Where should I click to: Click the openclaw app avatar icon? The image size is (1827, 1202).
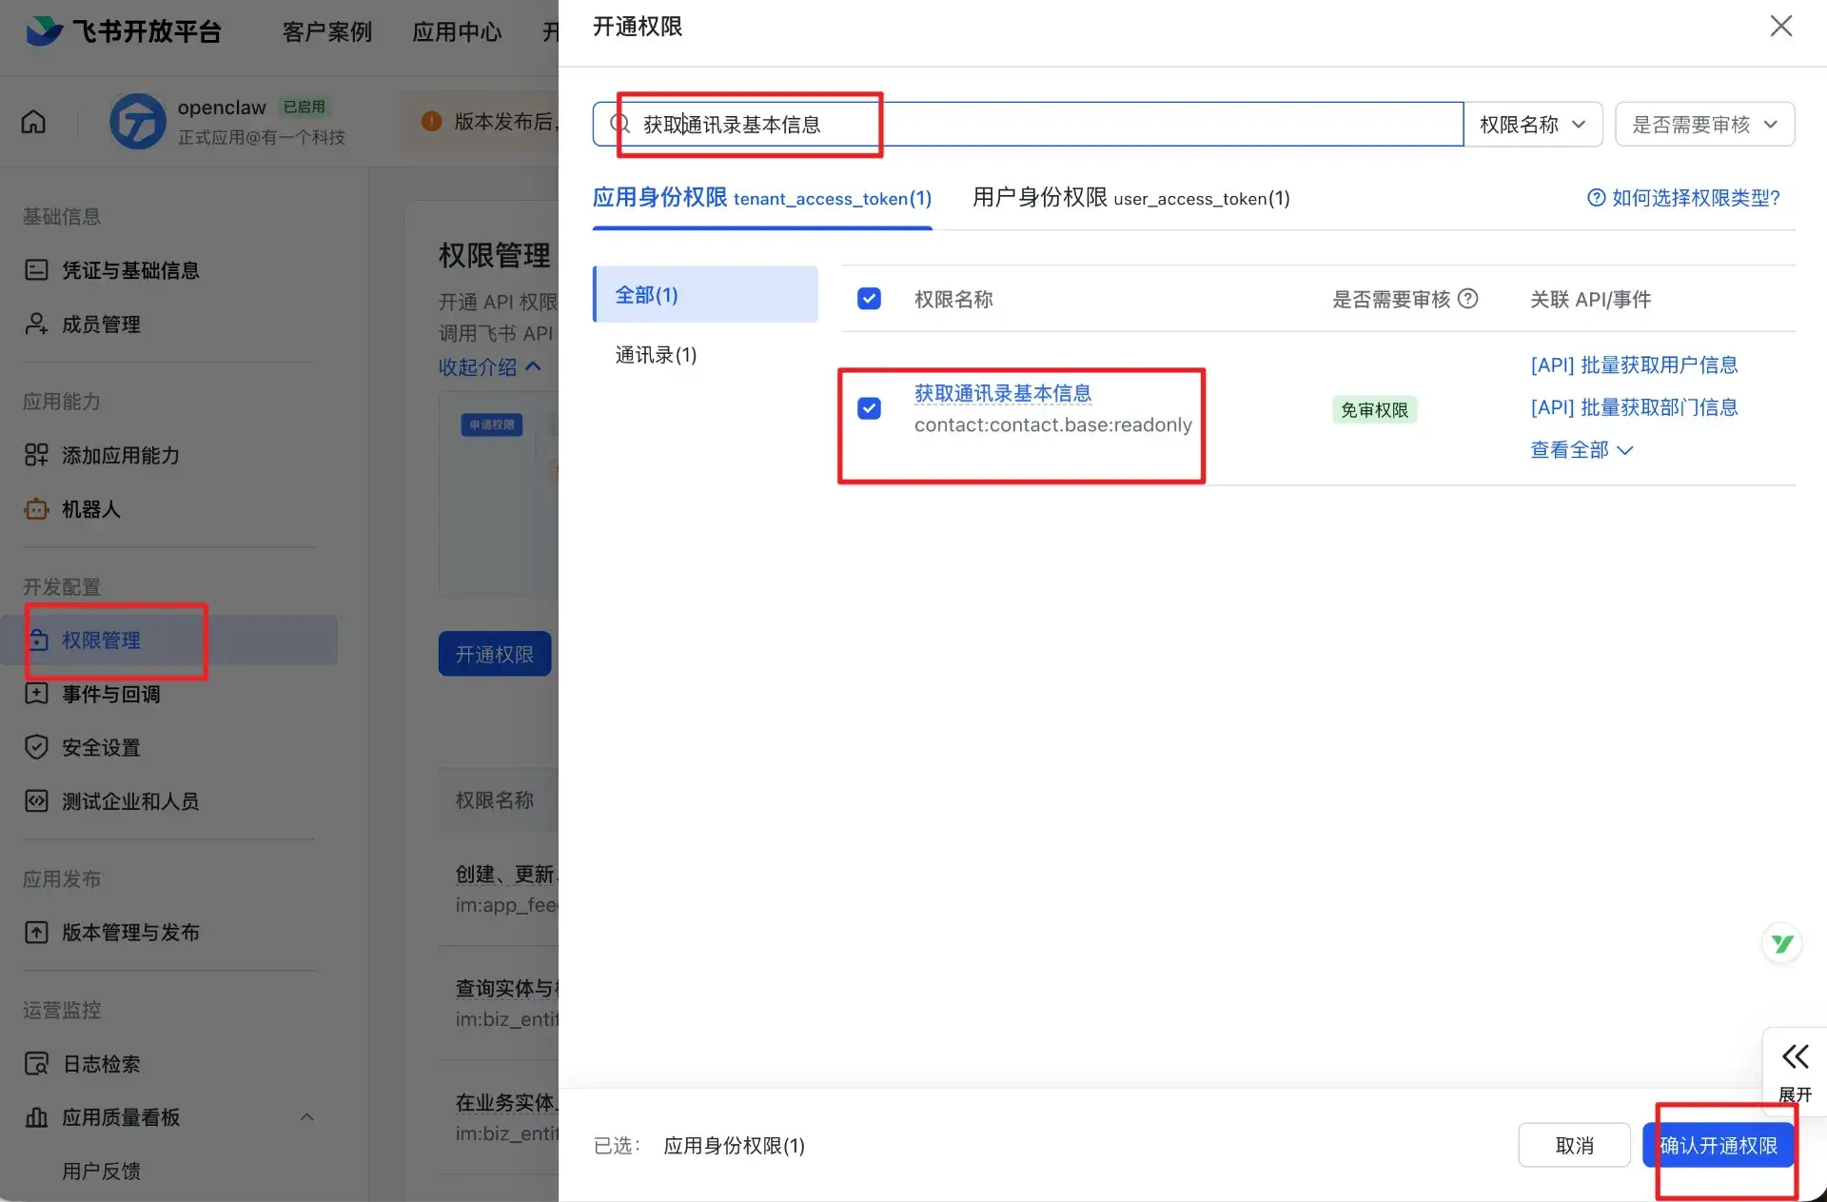click(138, 122)
